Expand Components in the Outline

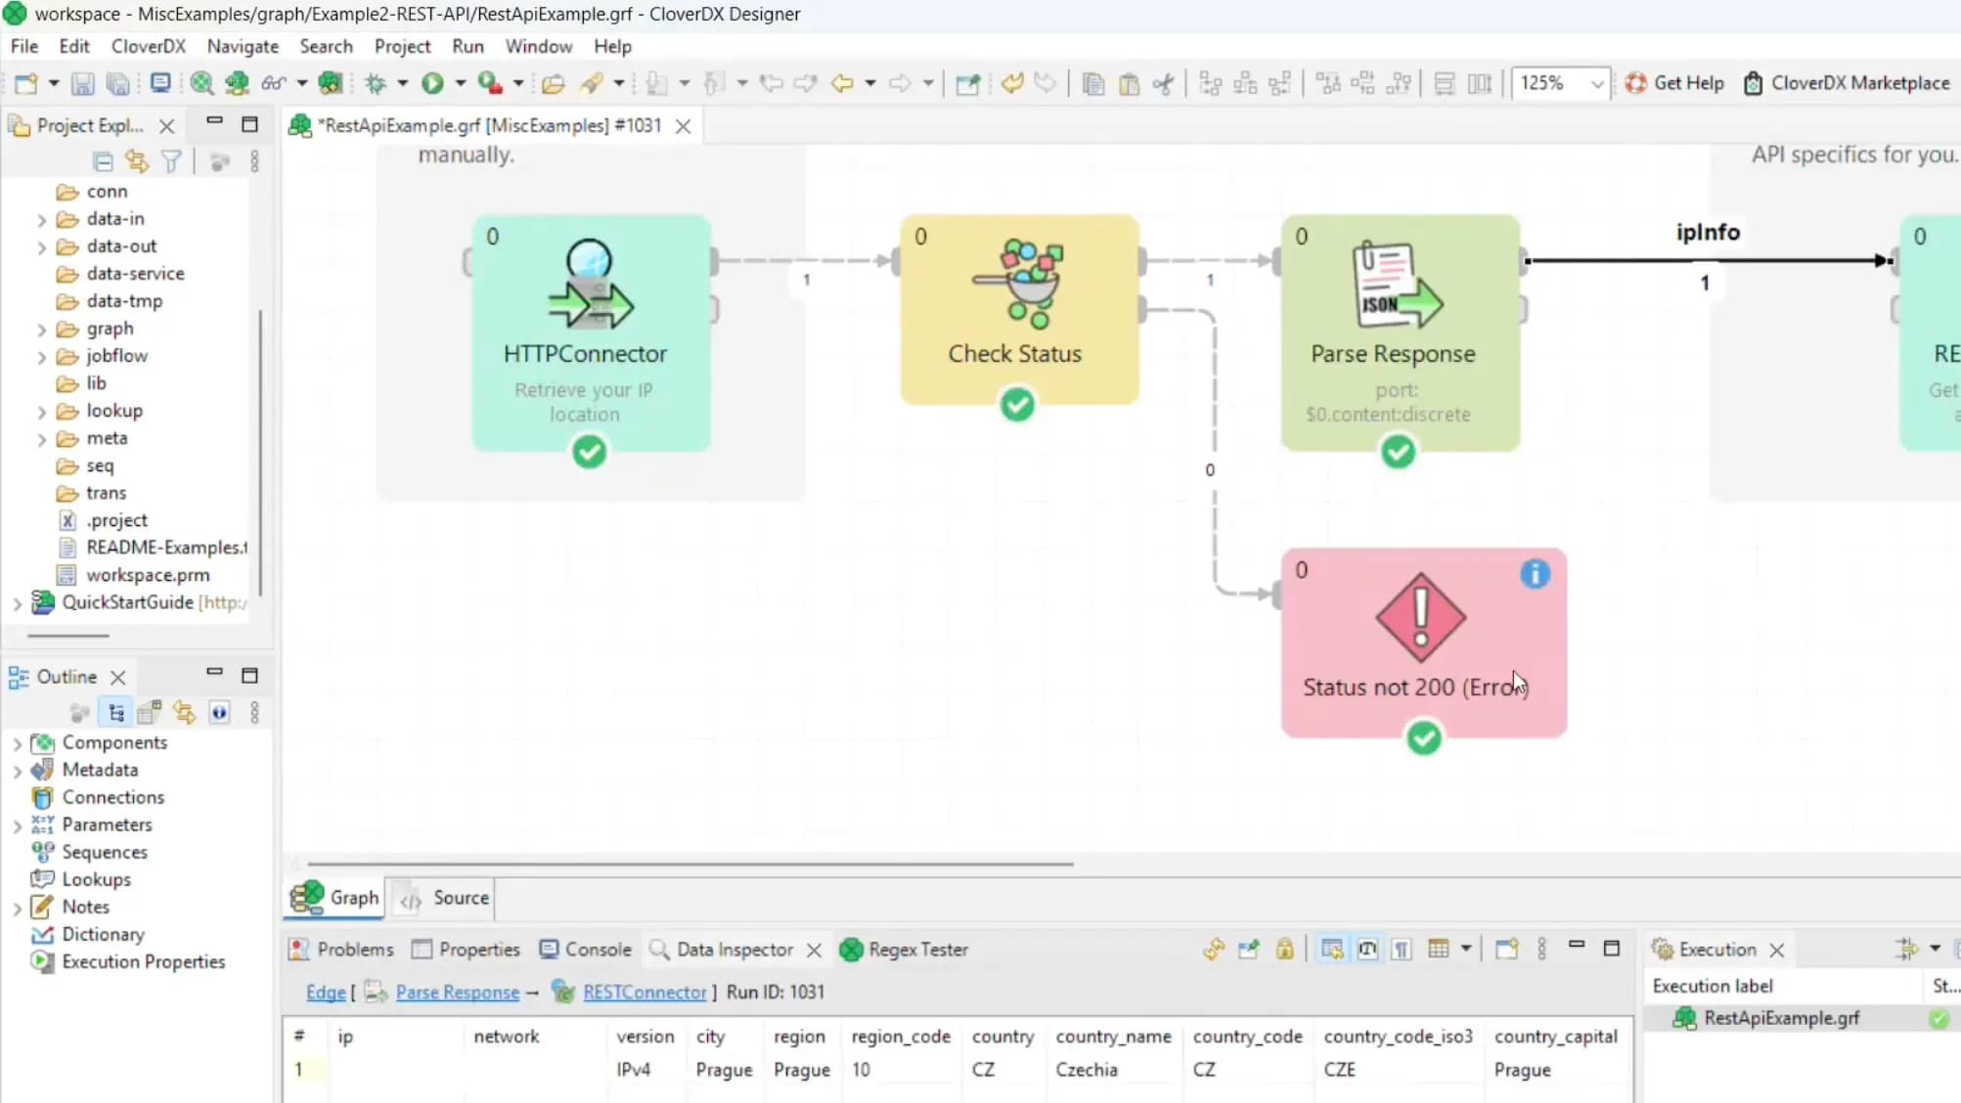17,743
